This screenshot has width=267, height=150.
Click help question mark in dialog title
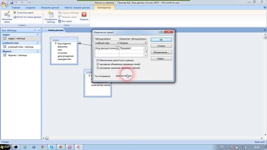pyautogui.click(x=161, y=32)
